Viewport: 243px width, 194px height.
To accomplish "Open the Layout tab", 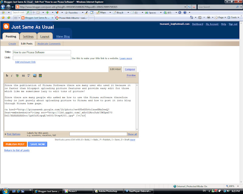I will [45, 36].
